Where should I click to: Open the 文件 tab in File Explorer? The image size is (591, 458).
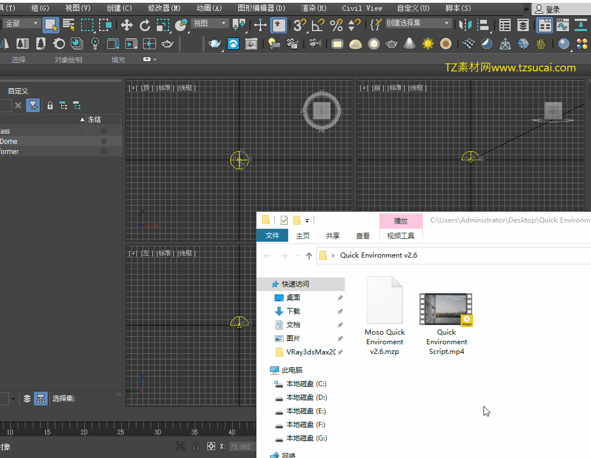pos(272,236)
